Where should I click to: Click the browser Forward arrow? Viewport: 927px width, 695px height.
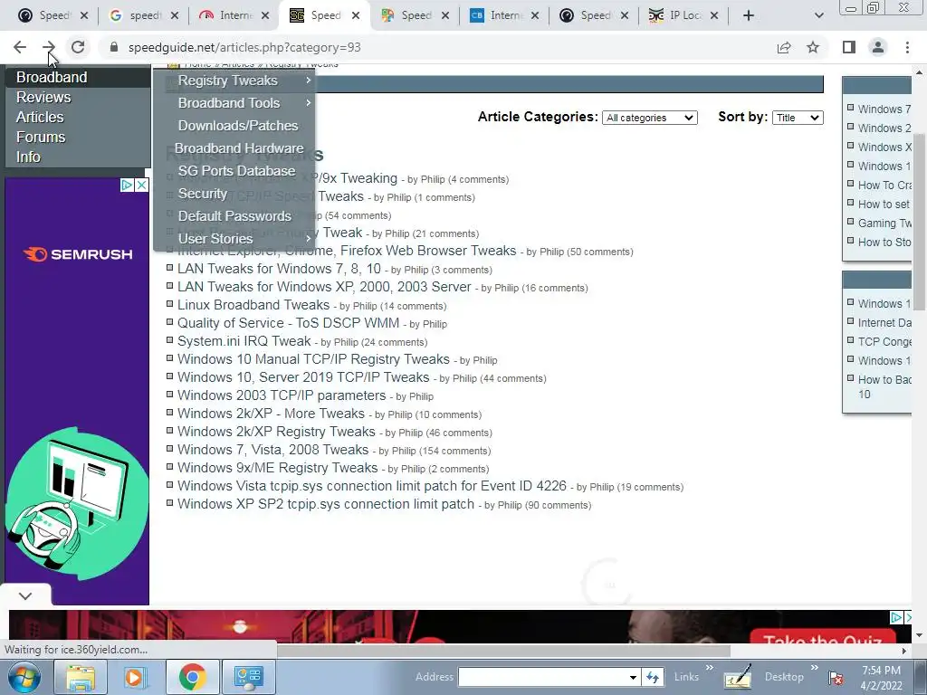point(49,47)
